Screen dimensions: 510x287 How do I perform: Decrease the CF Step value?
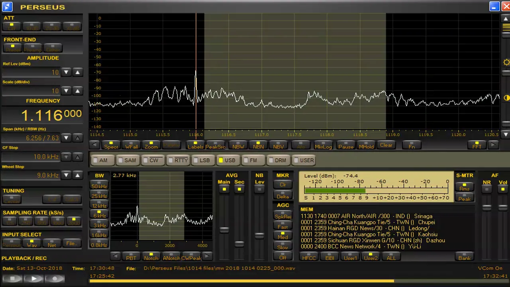point(66,157)
